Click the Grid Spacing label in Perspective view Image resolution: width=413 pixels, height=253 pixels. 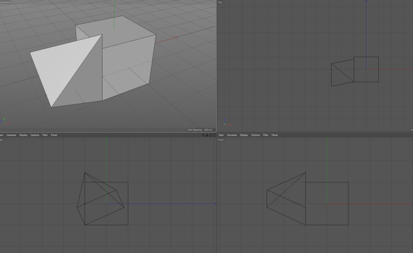tap(200, 130)
